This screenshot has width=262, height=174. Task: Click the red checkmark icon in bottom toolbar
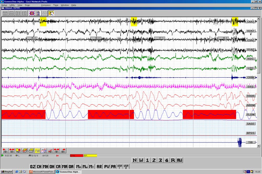coord(50,150)
